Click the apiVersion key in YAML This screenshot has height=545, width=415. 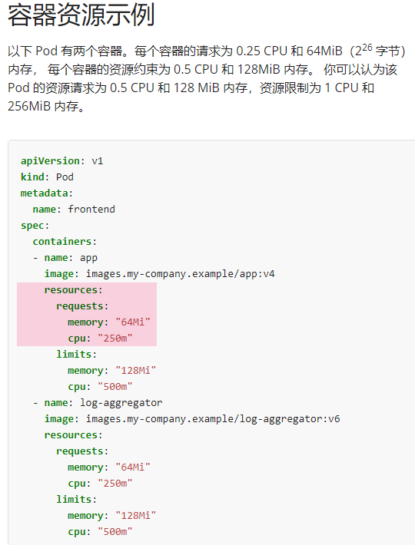[x=50, y=161]
